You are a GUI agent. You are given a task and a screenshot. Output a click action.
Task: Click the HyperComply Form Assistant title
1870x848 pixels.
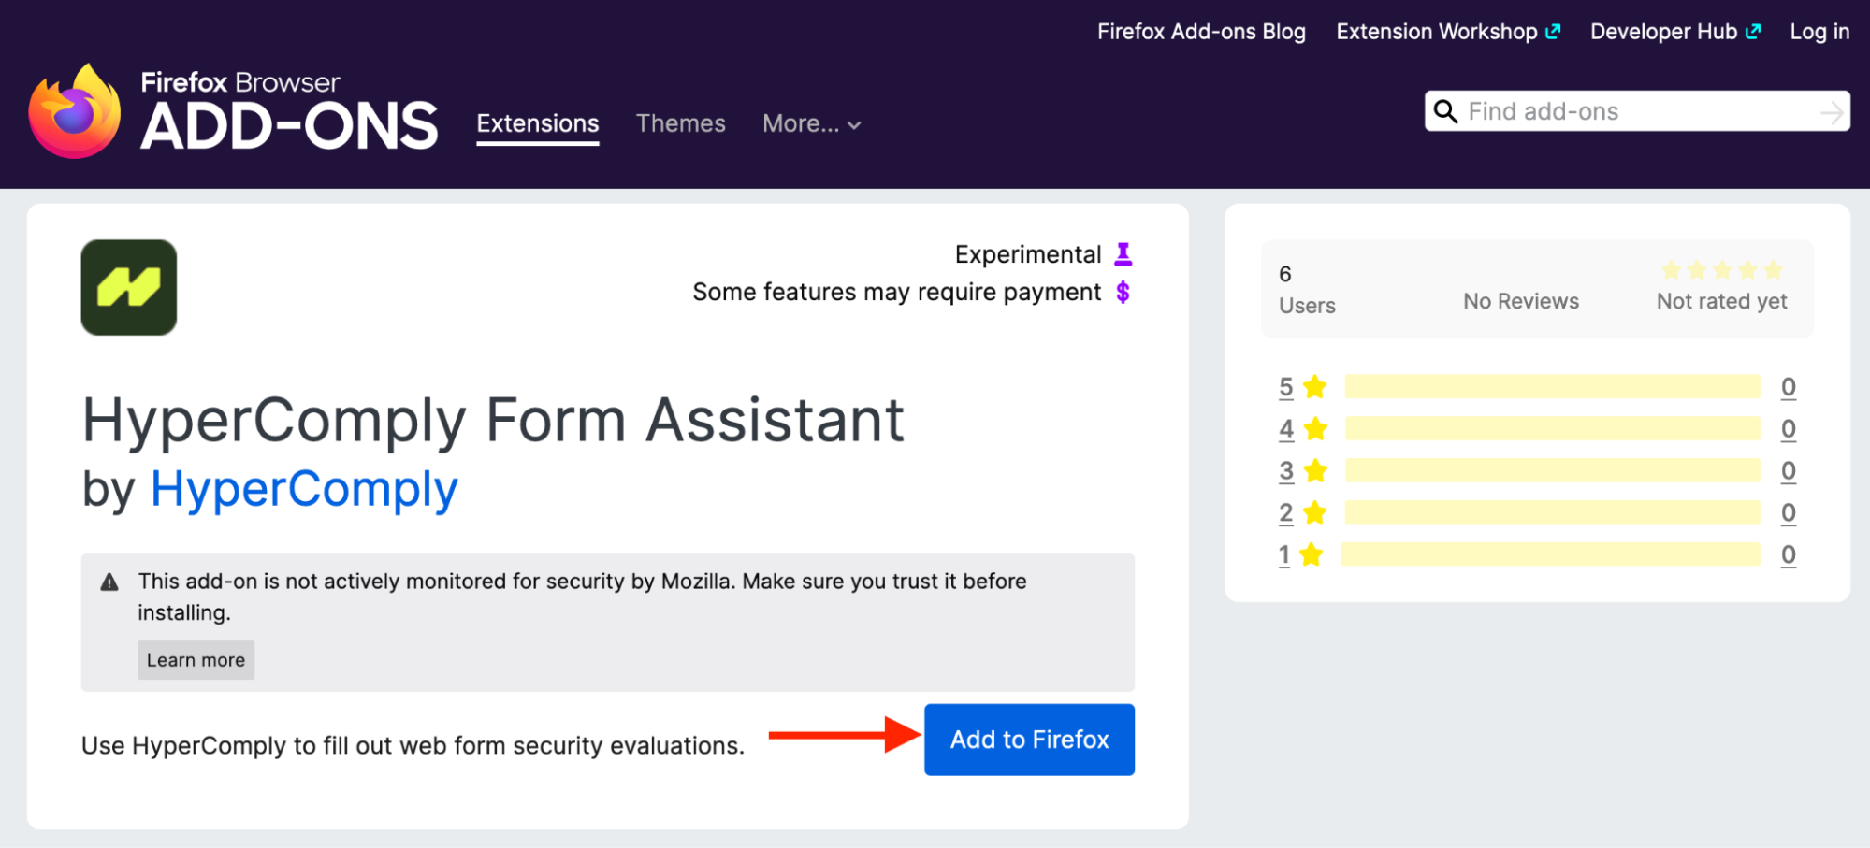click(494, 420)
